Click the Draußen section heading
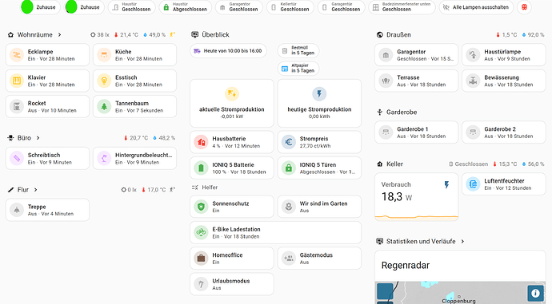Image resolution: width=552 pixels, height=304 pixels. (398, 35)
